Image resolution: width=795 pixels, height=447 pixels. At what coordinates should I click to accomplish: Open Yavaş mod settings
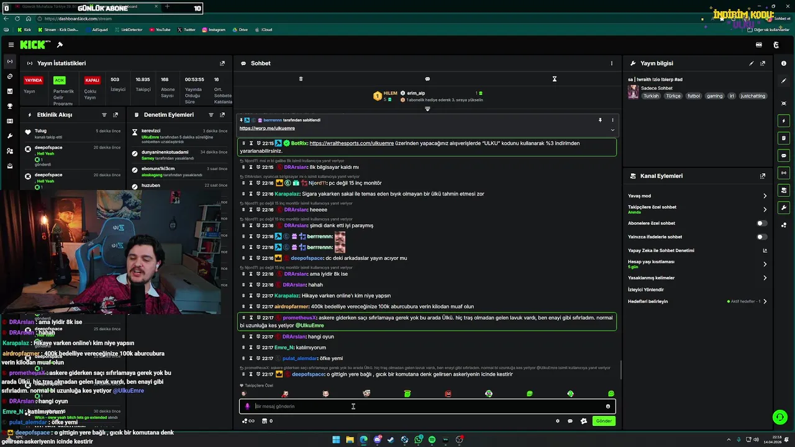pyautogui.click(x=697, y=196)
